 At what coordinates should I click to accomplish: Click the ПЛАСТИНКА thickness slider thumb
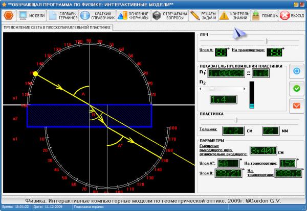236,120
